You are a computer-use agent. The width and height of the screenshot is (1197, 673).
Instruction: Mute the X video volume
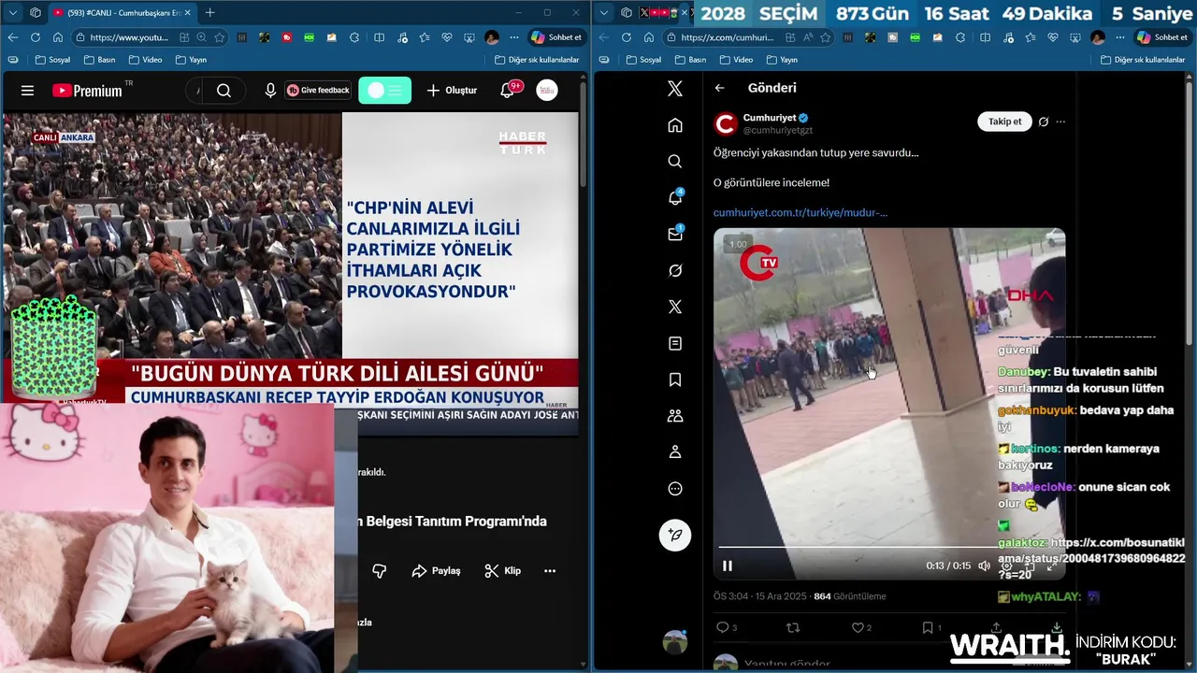[984, 566]
